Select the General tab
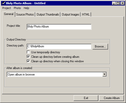126x103 pixels. tap(9, 14)
